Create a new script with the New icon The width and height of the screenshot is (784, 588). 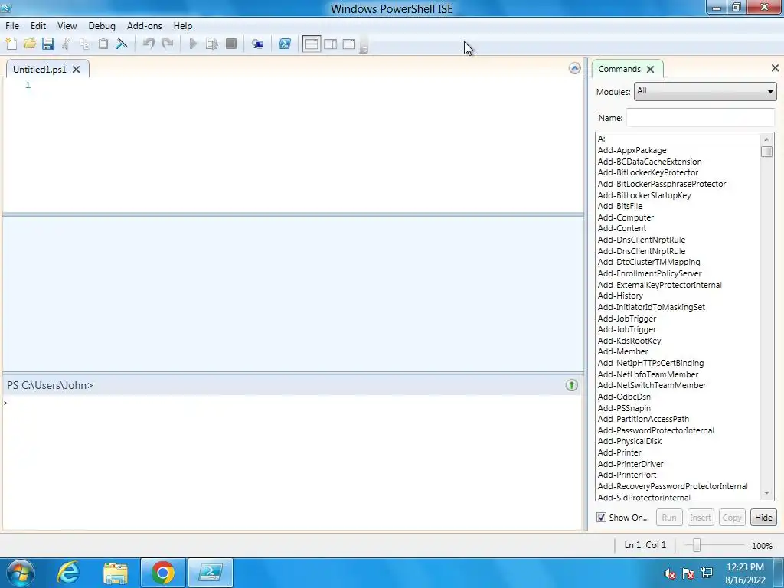tap(11, 44)
